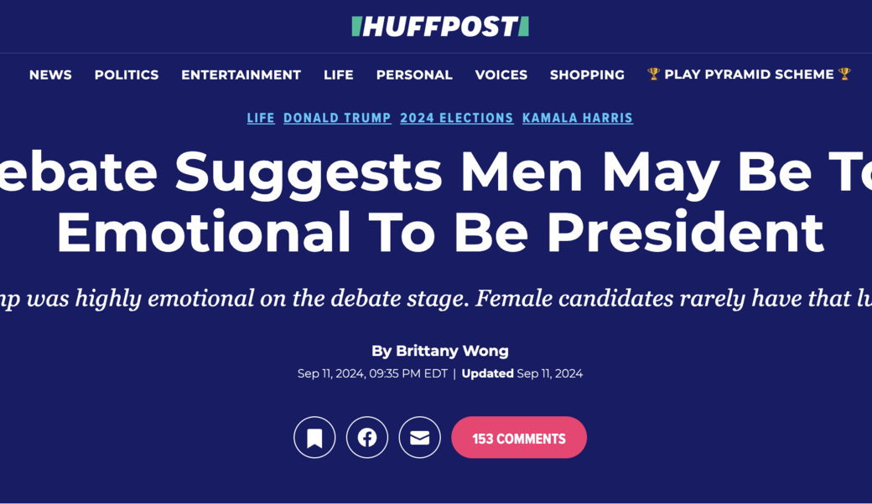
Task: Click the HuffPost logo
Action: pyautogui.click(x=440, y=27)
